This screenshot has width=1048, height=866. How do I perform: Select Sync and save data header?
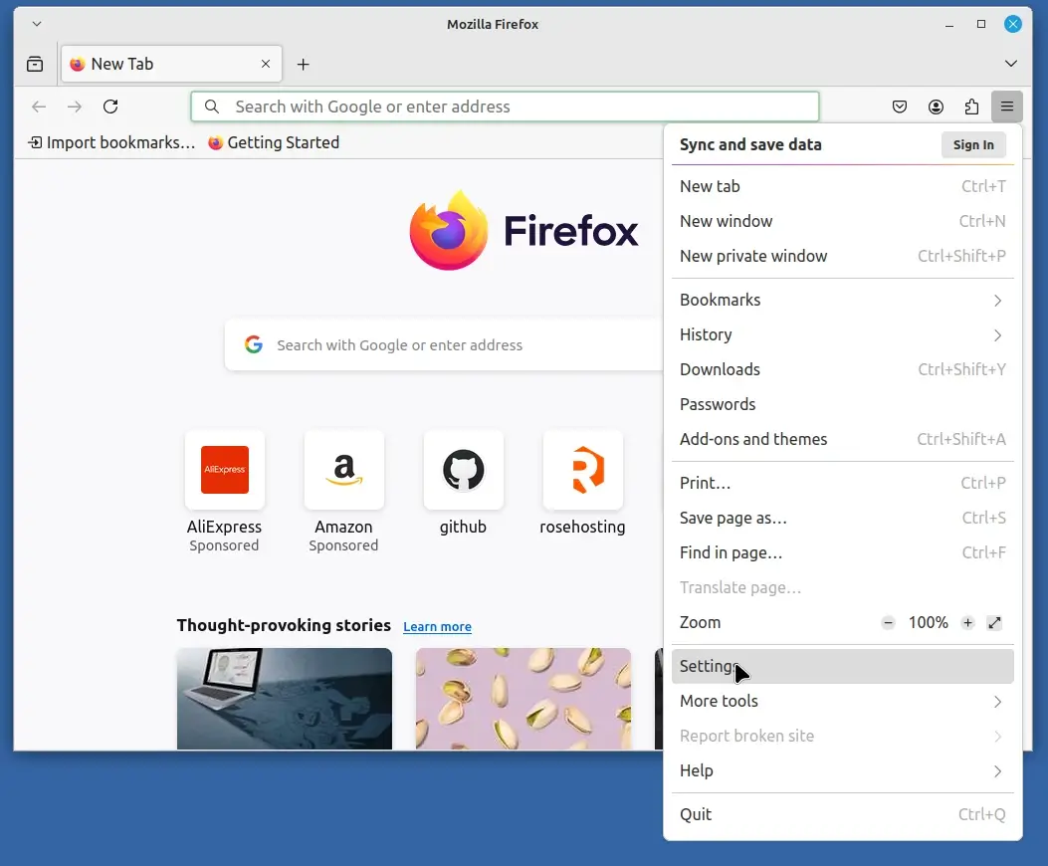click(x=749, y=144)
